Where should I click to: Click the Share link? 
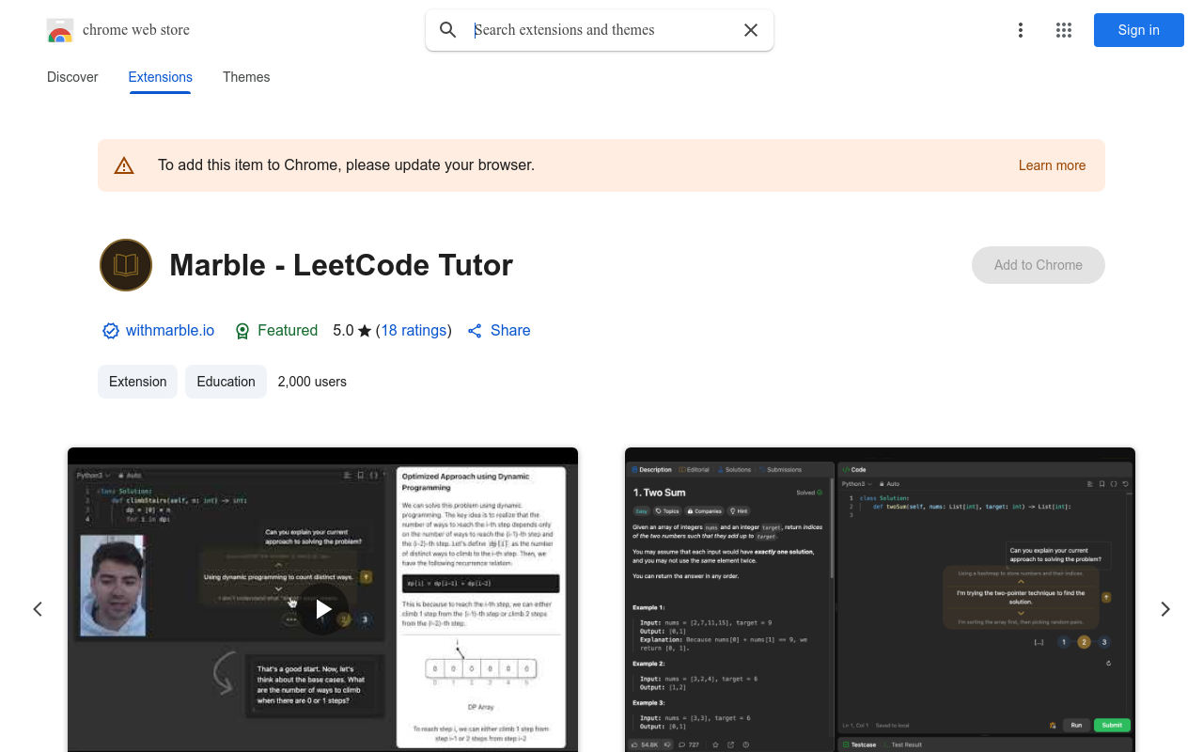[x=499, y=330]
